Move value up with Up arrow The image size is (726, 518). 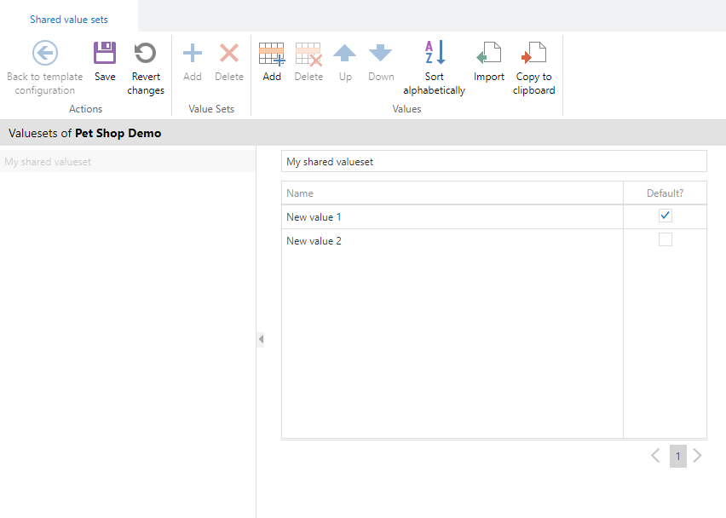345,55
